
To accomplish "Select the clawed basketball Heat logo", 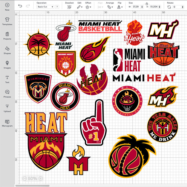I will 92,79.
